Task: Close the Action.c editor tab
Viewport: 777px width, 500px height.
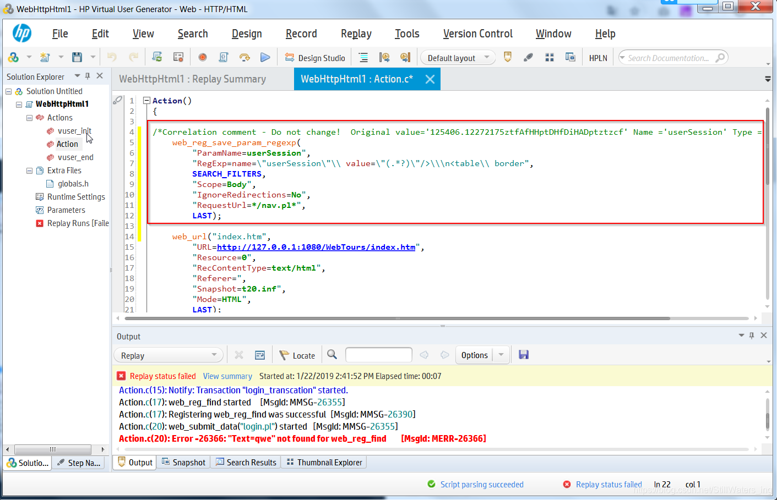Action: tap(430, 79)
